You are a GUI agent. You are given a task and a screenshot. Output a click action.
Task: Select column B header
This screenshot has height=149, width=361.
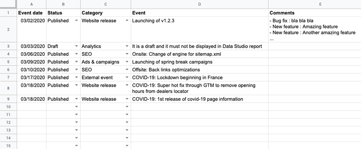click(x=63, y=4)
